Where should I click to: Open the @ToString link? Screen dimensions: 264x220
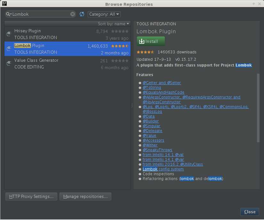[x=152, y=88]
